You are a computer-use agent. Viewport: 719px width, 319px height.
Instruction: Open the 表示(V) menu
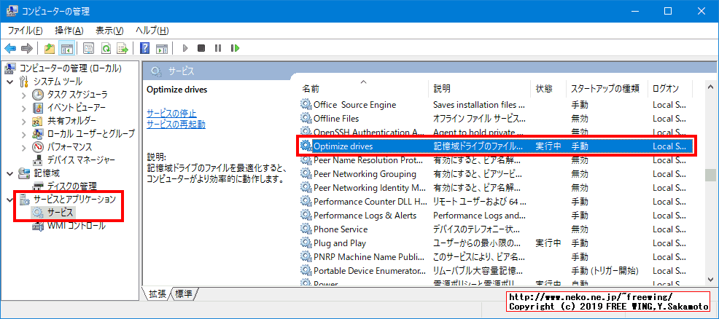click(109, 31)
